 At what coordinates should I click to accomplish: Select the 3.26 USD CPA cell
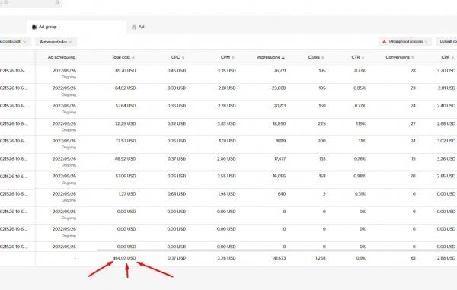(x=446, y=158)
